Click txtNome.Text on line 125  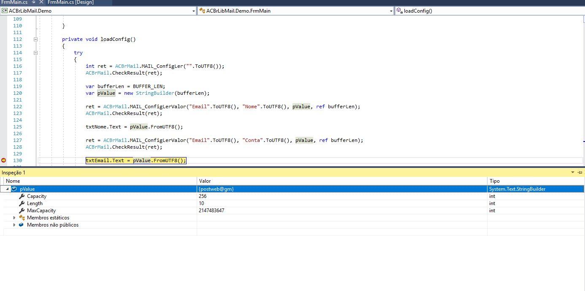tap(103, 127)
